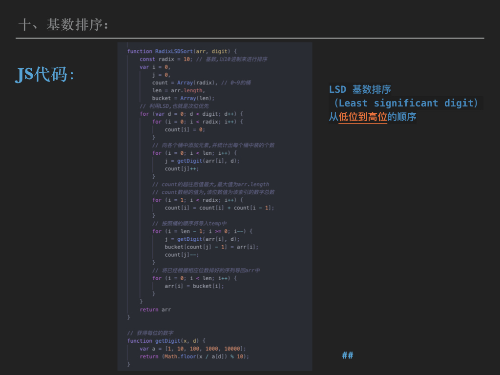This screenshot has width=500, height=375.
Task: Click the underlined 低位到高位 text
Action: click(x=363, y=117)
